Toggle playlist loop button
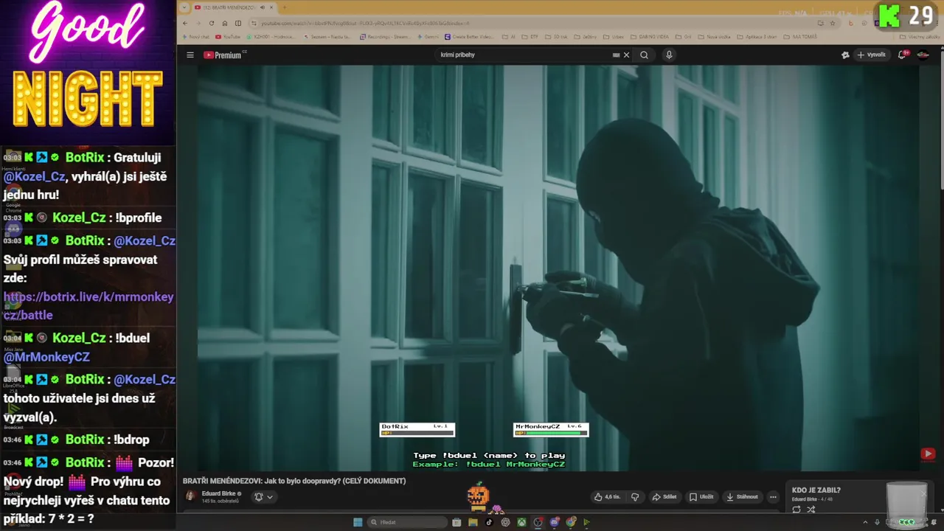This screenshot has width=944, height=531. (796, 509)
